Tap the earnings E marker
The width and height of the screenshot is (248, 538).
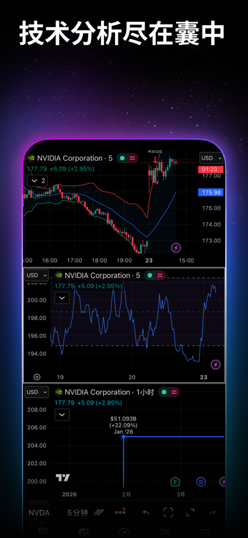click(176, 482)
